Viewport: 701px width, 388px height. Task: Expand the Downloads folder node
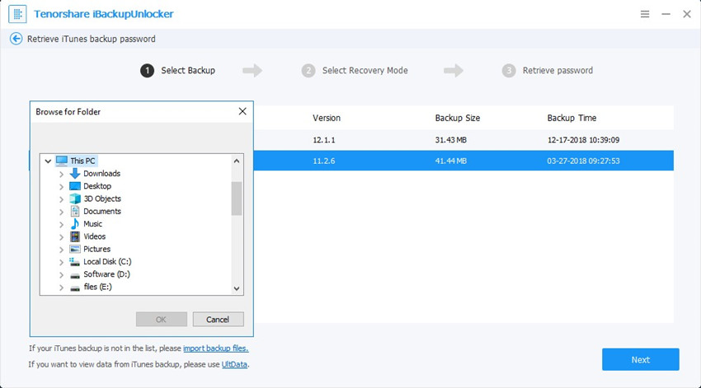coord(61,174)
